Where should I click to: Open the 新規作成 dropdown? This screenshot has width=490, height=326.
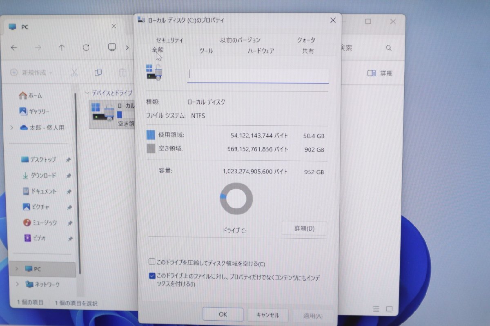tap(31, 73)
